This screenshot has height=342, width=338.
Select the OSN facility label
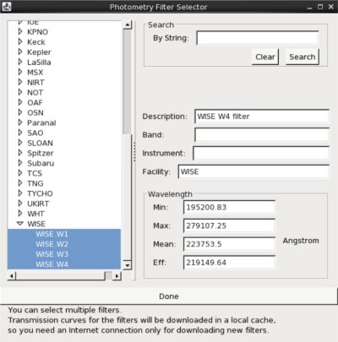click(x=35, y=112)
